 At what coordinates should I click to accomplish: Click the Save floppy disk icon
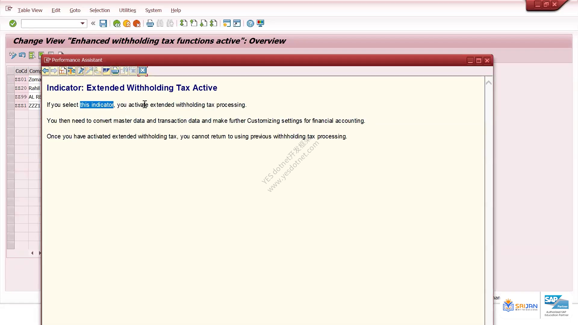[x=103, y=23]
